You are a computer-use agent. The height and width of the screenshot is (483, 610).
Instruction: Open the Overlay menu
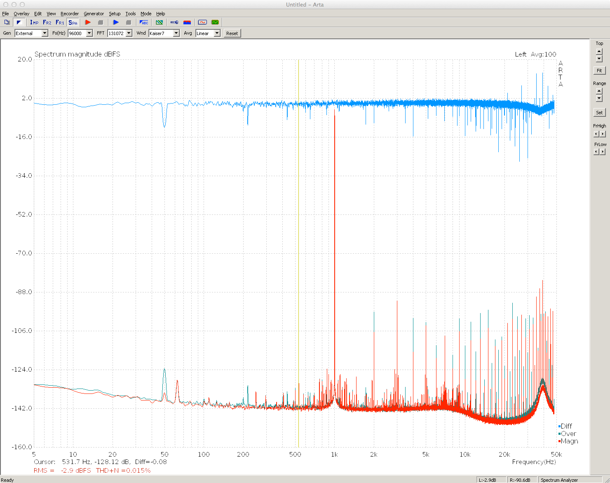tap(21, 14)
